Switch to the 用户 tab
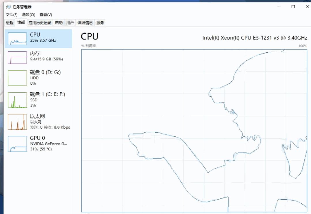The height and width of the screenshot is (214, 311). (x=70, y=23)
